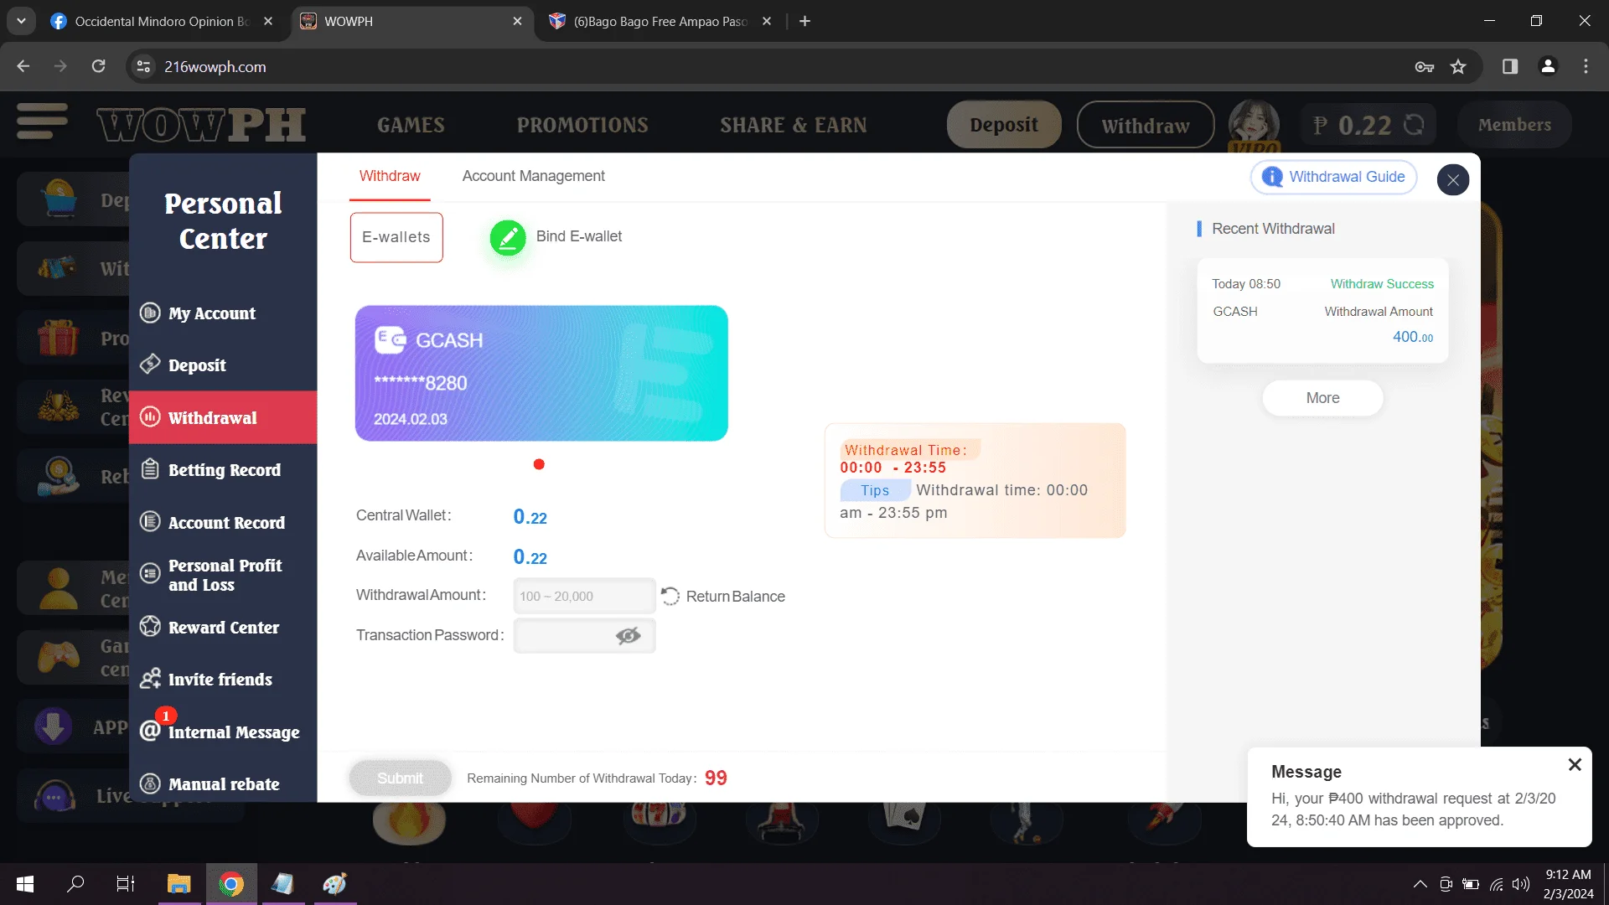Open the saved passwords key icon
This screenshot has height=905, width=1609.
click(1424, 66)
